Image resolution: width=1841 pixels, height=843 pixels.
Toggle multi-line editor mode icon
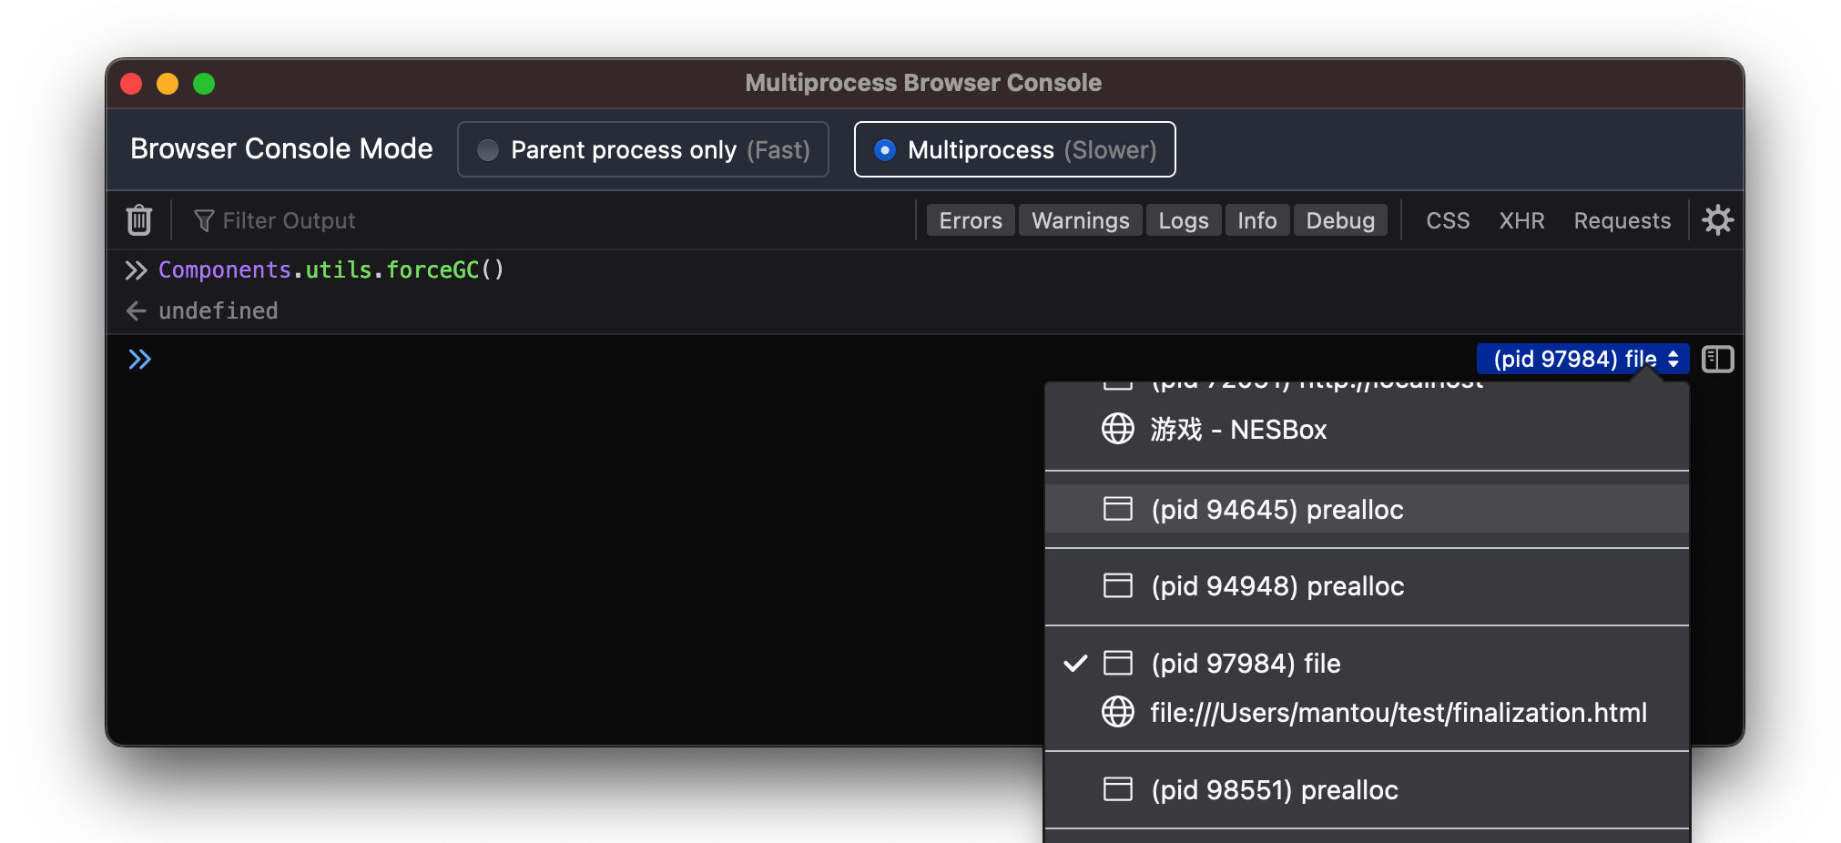click(x=1717, y=360)
